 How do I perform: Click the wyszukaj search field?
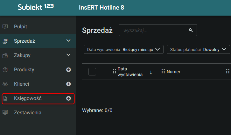click(x=158, y=30)
